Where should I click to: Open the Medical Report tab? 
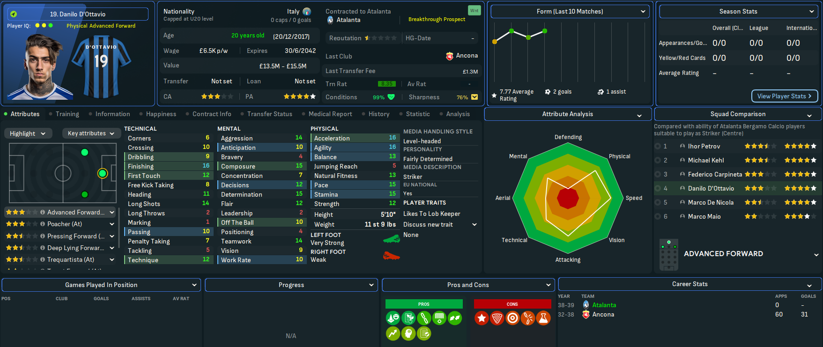tap(330, 114)
